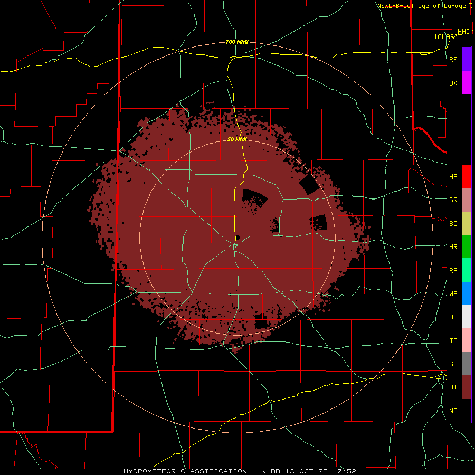Click the RF purple legend swatch
Screen dimensions: 475x475
[x=466, y=59]
